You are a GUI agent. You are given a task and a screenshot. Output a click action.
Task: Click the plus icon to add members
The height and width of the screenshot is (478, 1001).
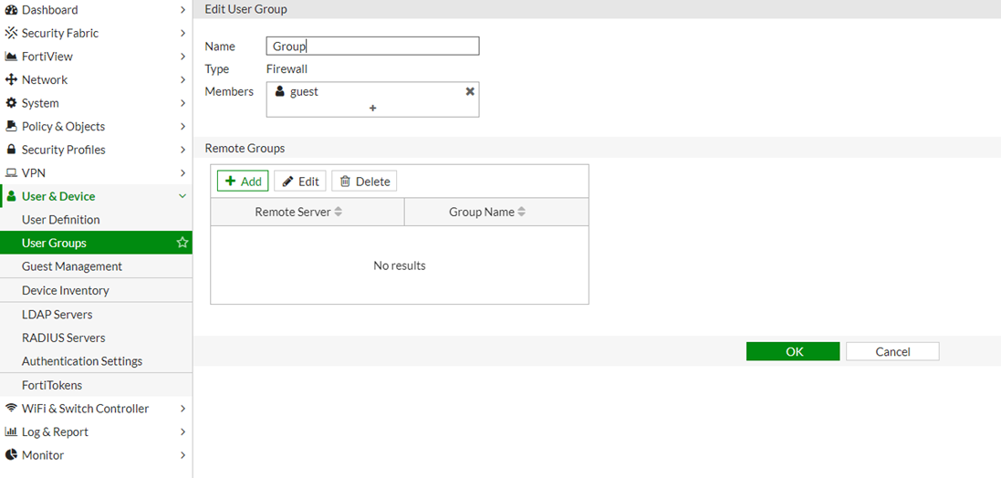pos(372,108)
